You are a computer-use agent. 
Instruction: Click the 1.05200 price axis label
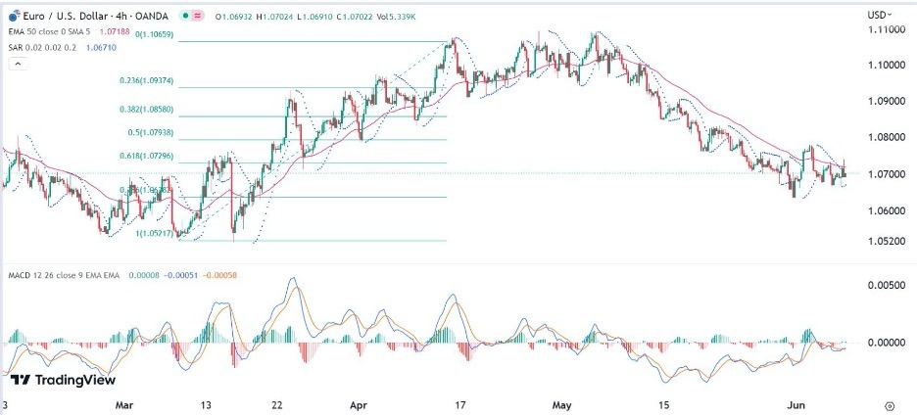(x=886, y=240)
